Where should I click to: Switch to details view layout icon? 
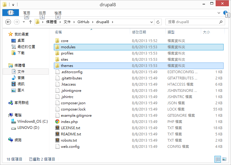click(x=218, y=159)
